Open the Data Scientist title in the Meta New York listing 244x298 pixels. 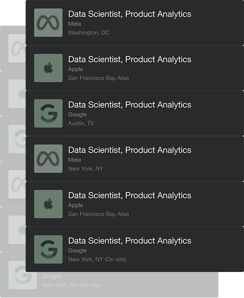click(x=130, y=150)
